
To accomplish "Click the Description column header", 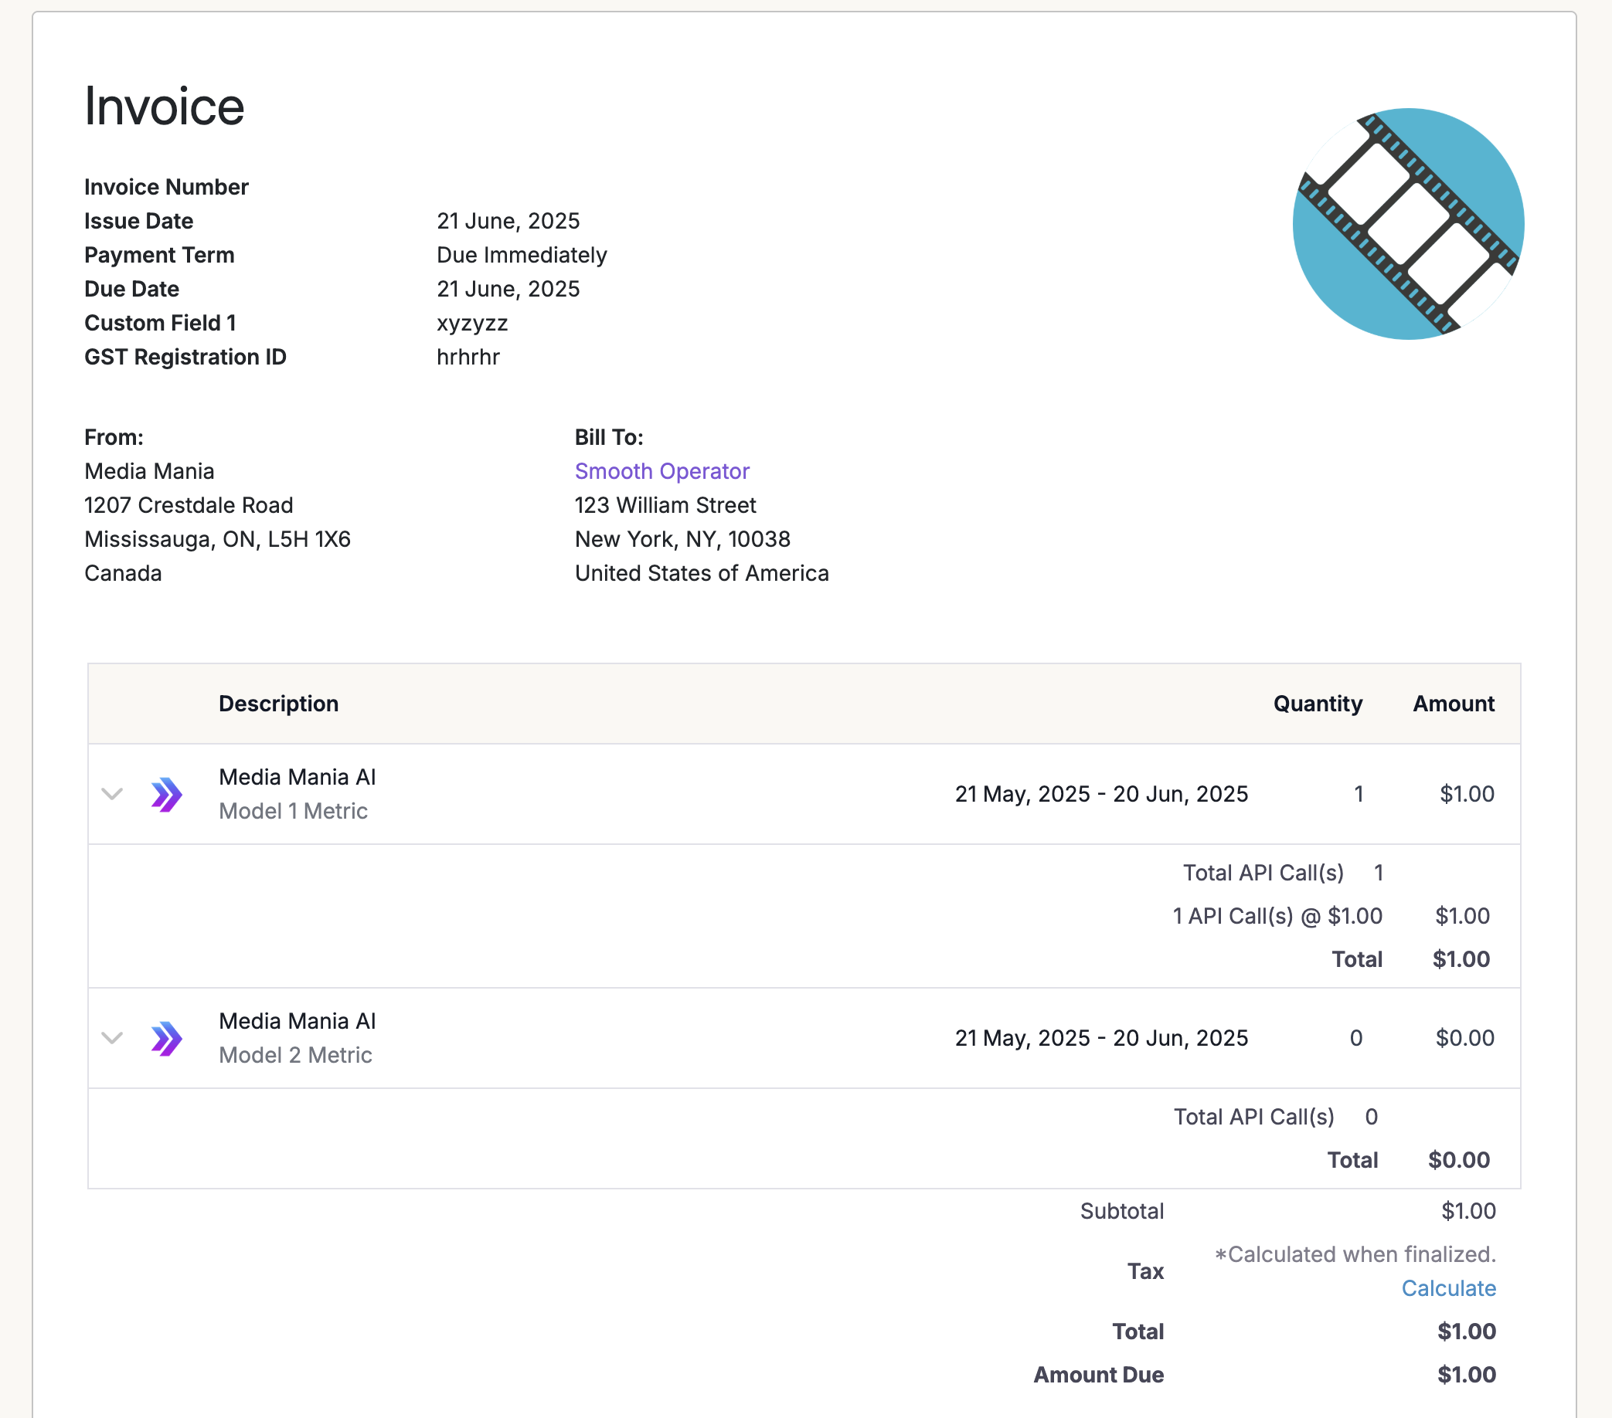I will pyautogui.click(x=278, y=703).
